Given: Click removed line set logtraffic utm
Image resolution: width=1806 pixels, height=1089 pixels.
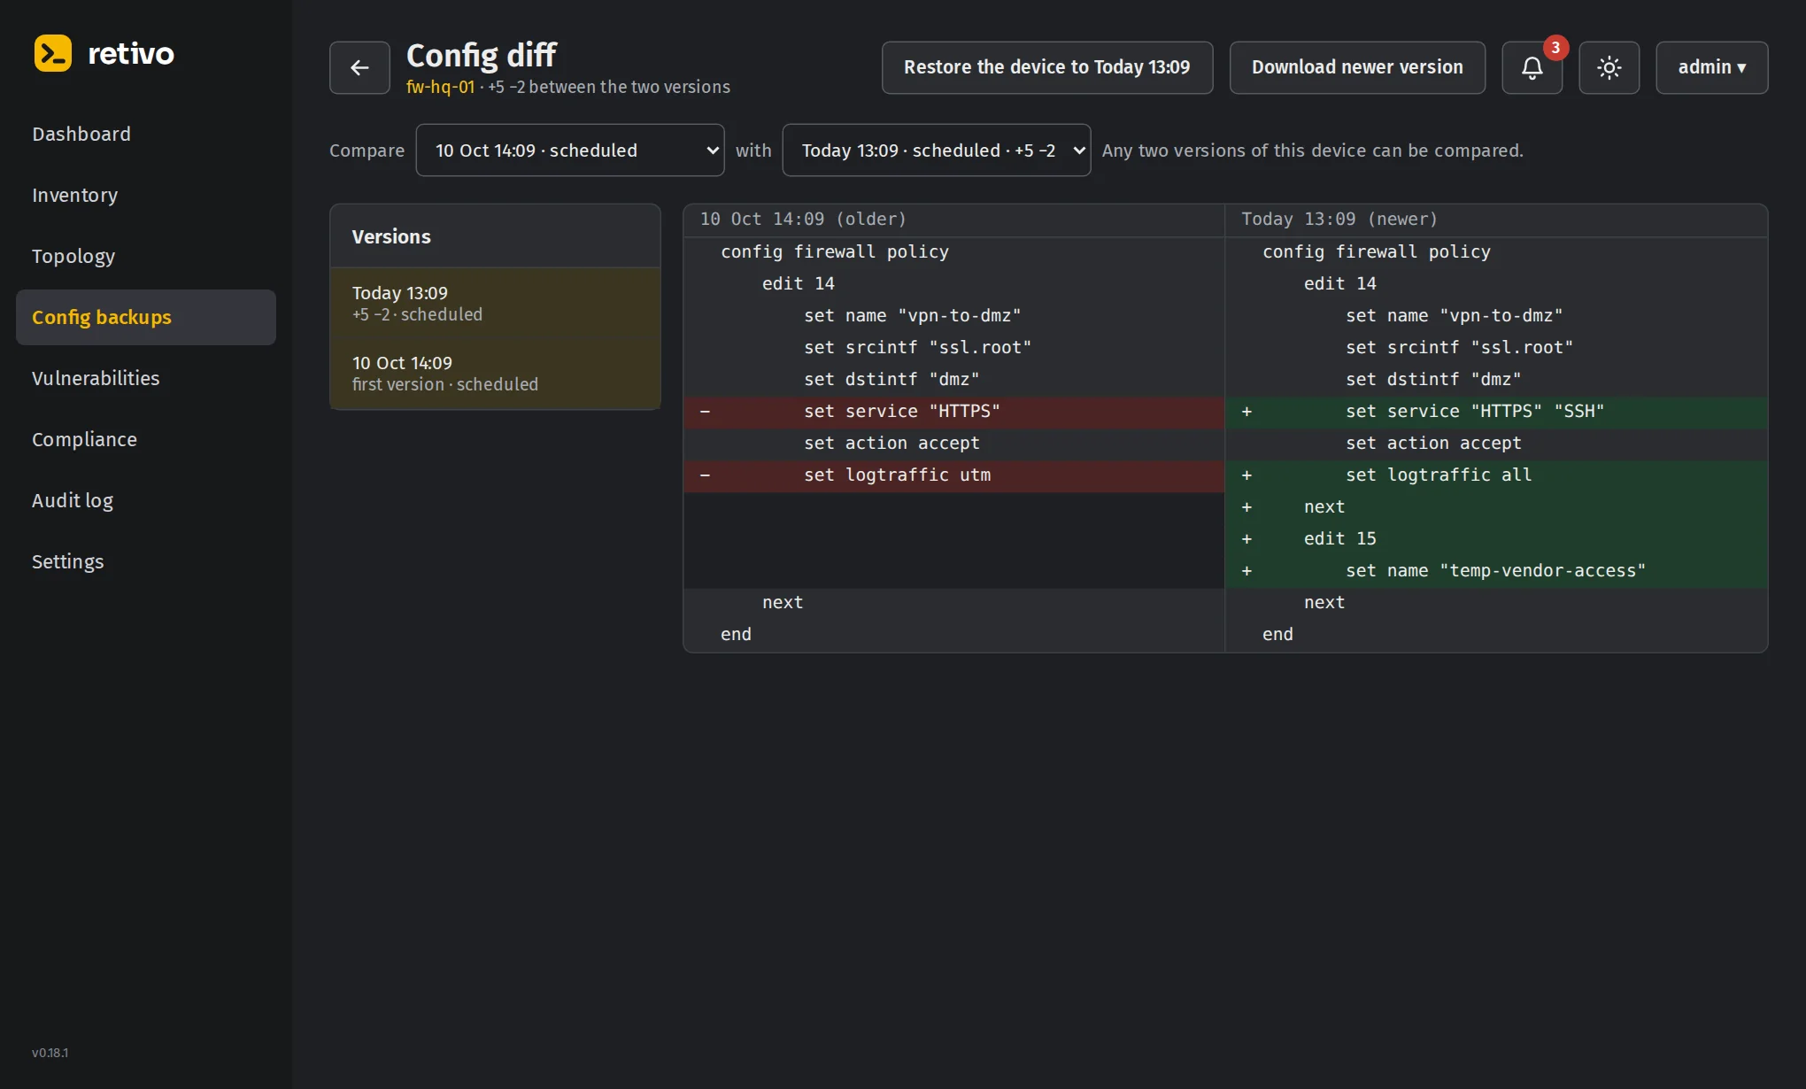Looking at the screenshot, I should [953, 475].
